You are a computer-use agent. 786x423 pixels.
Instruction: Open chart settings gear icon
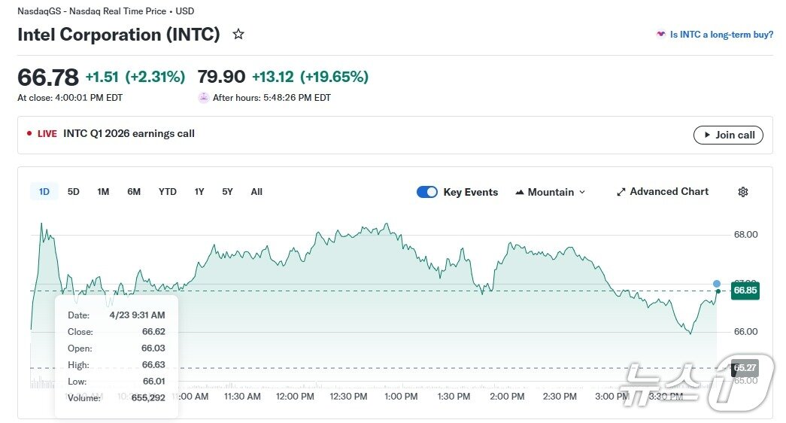tap(742, 192)
